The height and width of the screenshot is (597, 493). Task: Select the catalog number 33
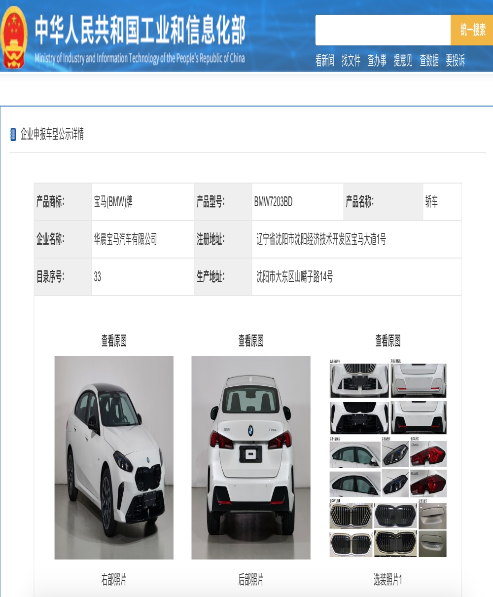(x=98, y=277)
